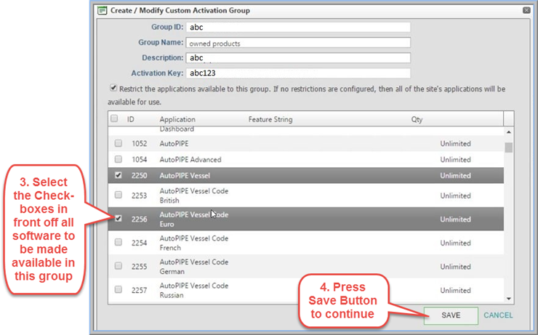Click Unlimited quantity in the 2256 row
The width and height of the screenshot is (538, 335).
coord(455,219)
